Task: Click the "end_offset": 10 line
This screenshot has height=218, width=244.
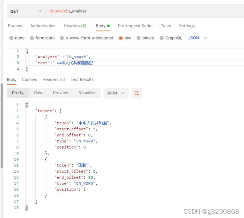Action: coord(75,177)
